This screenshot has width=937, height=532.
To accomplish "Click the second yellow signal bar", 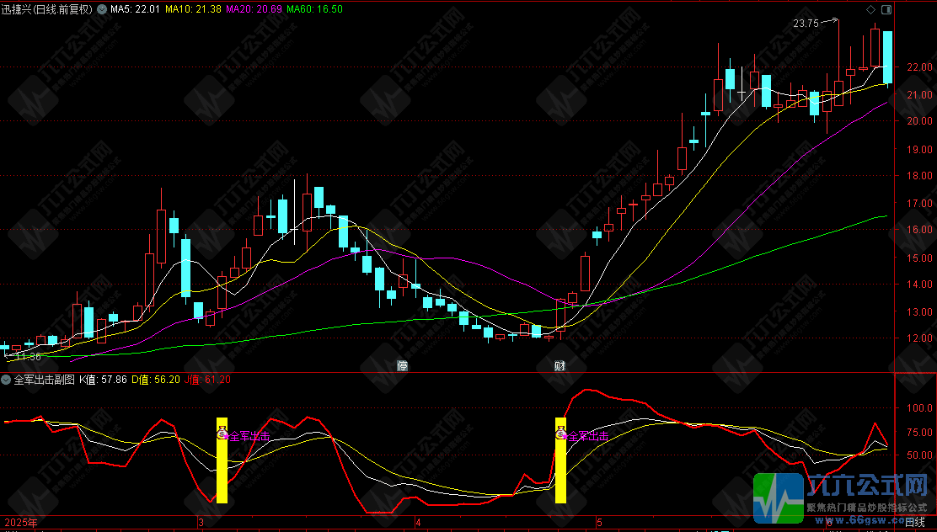I will [560, 460].
